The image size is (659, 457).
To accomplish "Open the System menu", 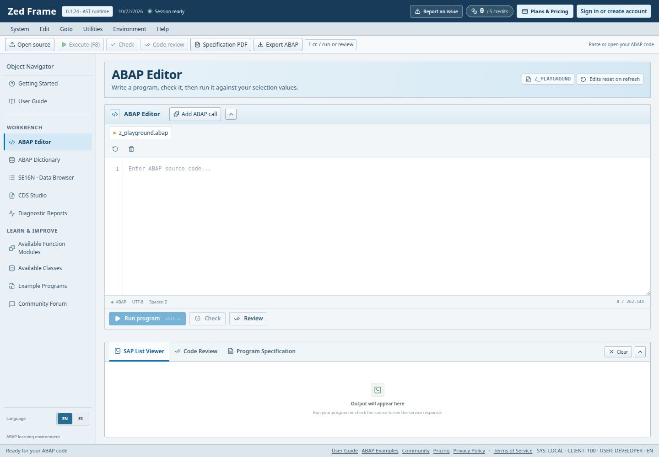I will pos(20,29).
